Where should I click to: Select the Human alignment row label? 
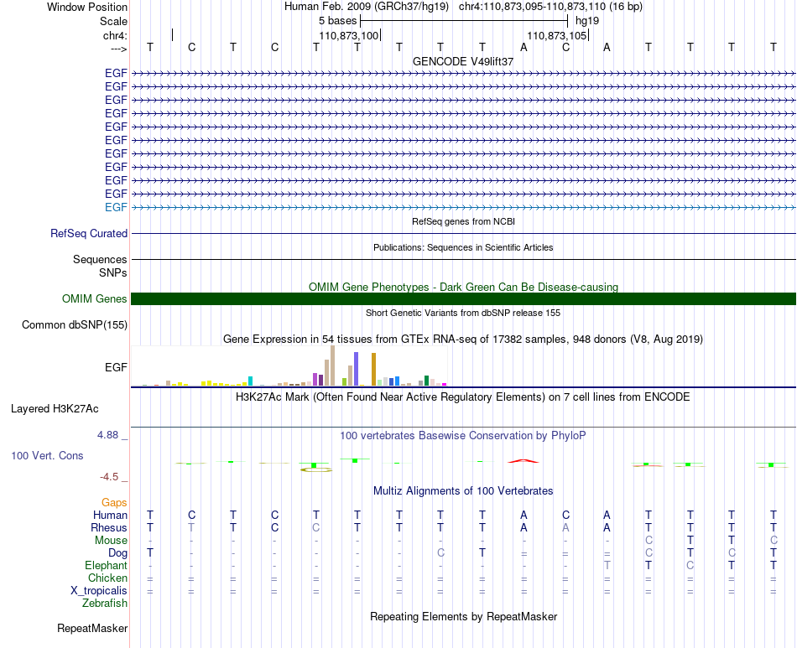tap(110, 515)
